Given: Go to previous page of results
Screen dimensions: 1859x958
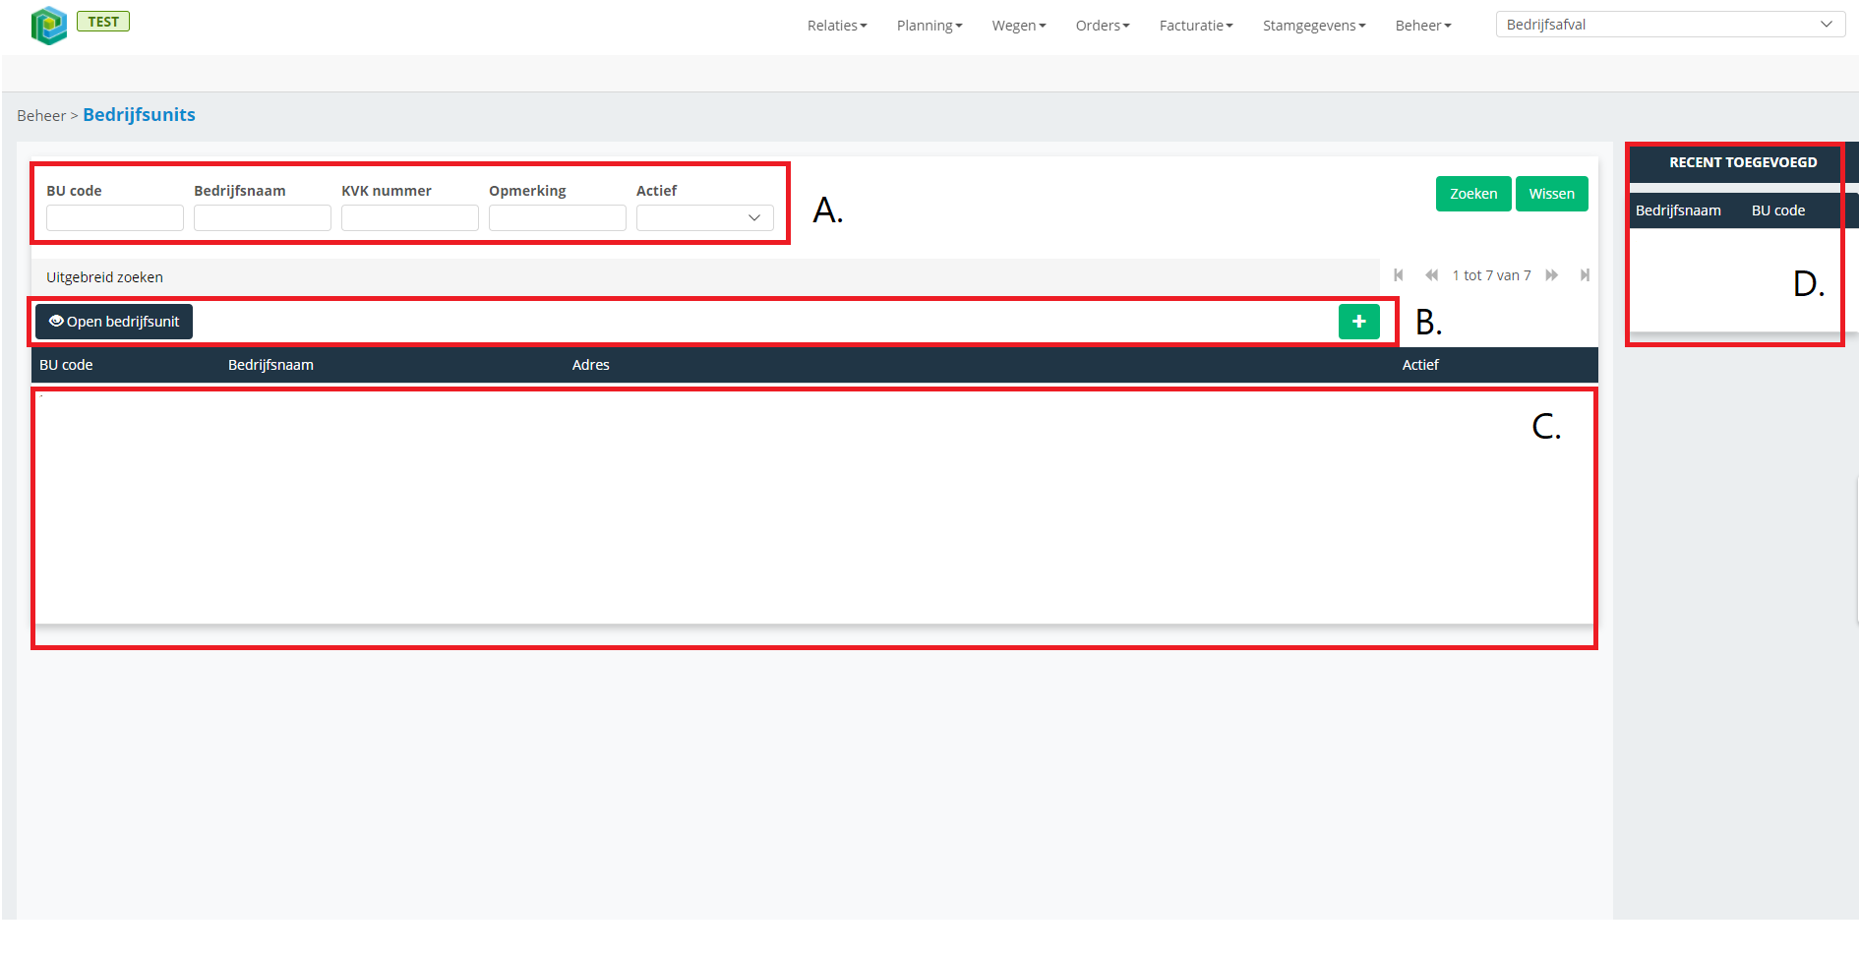Looking at the screenshot, I should click(x=1431, y=275).
